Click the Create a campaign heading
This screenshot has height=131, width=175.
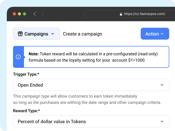[x=83, y=34]
